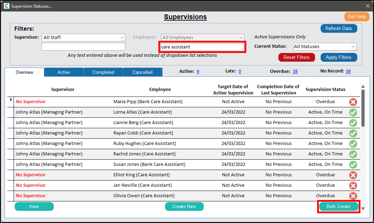Click the red overdue icon for Maria Pipp

tap(353, 102)
